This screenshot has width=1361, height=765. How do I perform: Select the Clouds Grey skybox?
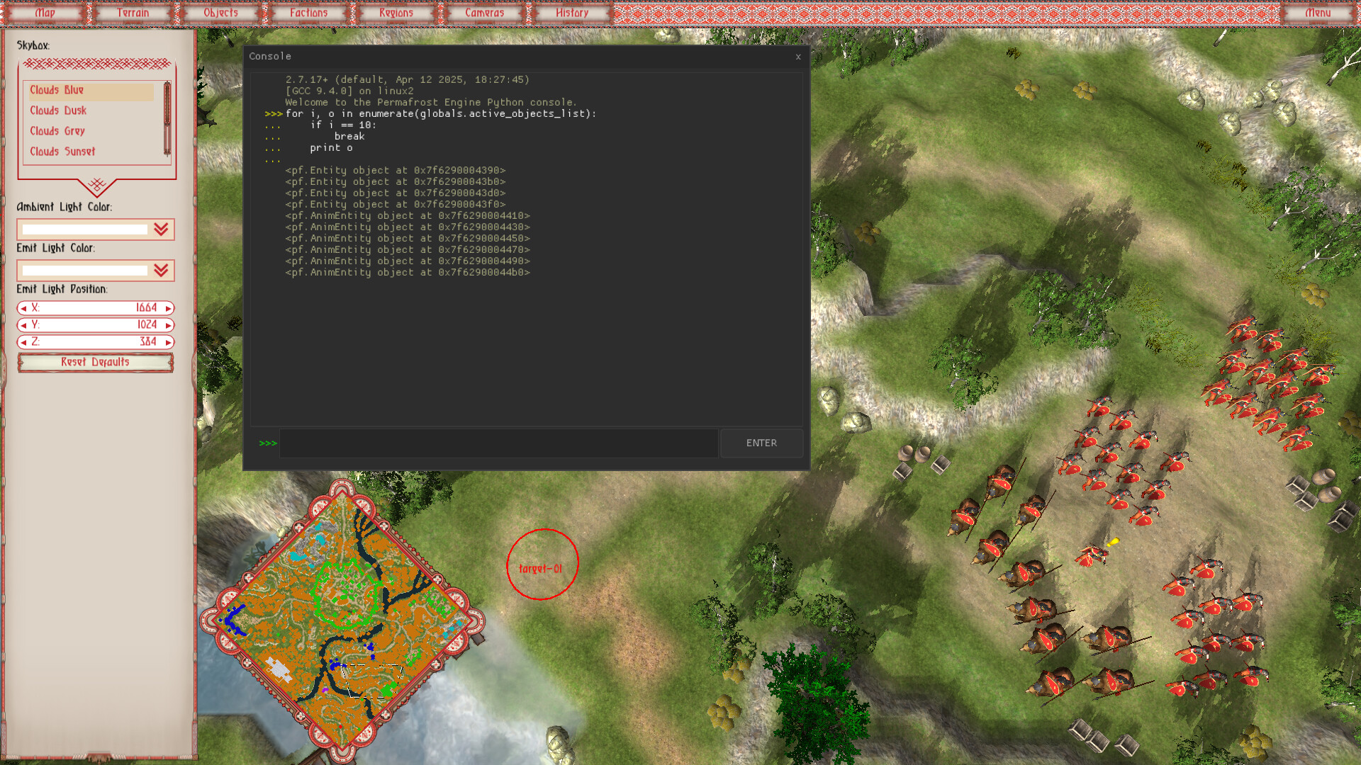57,131
